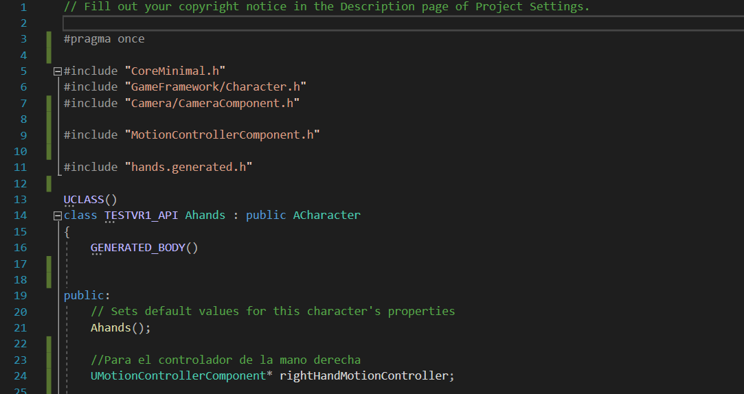Click the Ahands() constructor declaration

[x=120, y=327]
